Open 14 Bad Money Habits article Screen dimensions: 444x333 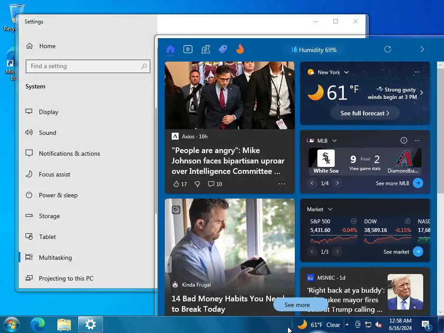[x=227, y=304]
